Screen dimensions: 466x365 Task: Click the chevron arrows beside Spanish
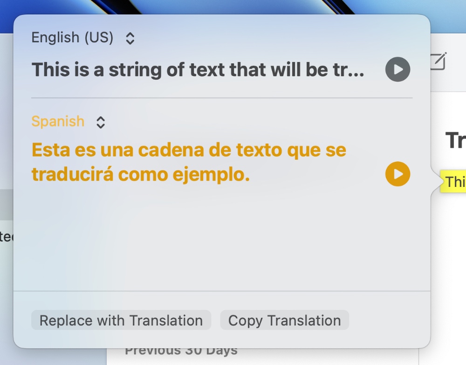coord(101,122)
